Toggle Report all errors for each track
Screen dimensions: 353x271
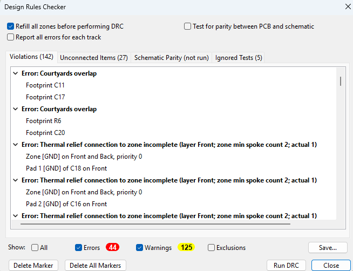(x=11, y=37)
